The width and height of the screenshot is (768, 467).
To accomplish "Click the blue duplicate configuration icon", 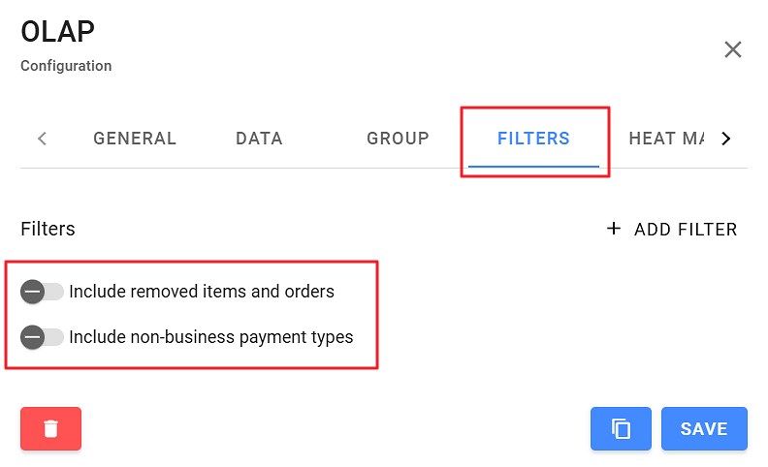I will (x=621, y=428).
